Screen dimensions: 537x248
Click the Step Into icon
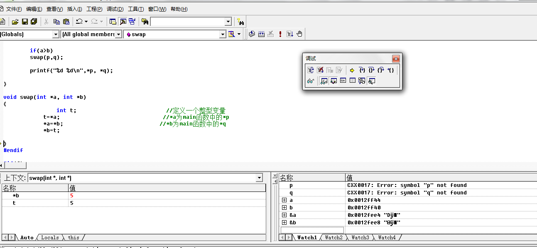point(362,70)
